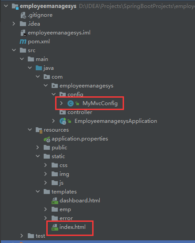Expand the img folder
This screenshot has width=195, height=243.
tap(45, 174)
